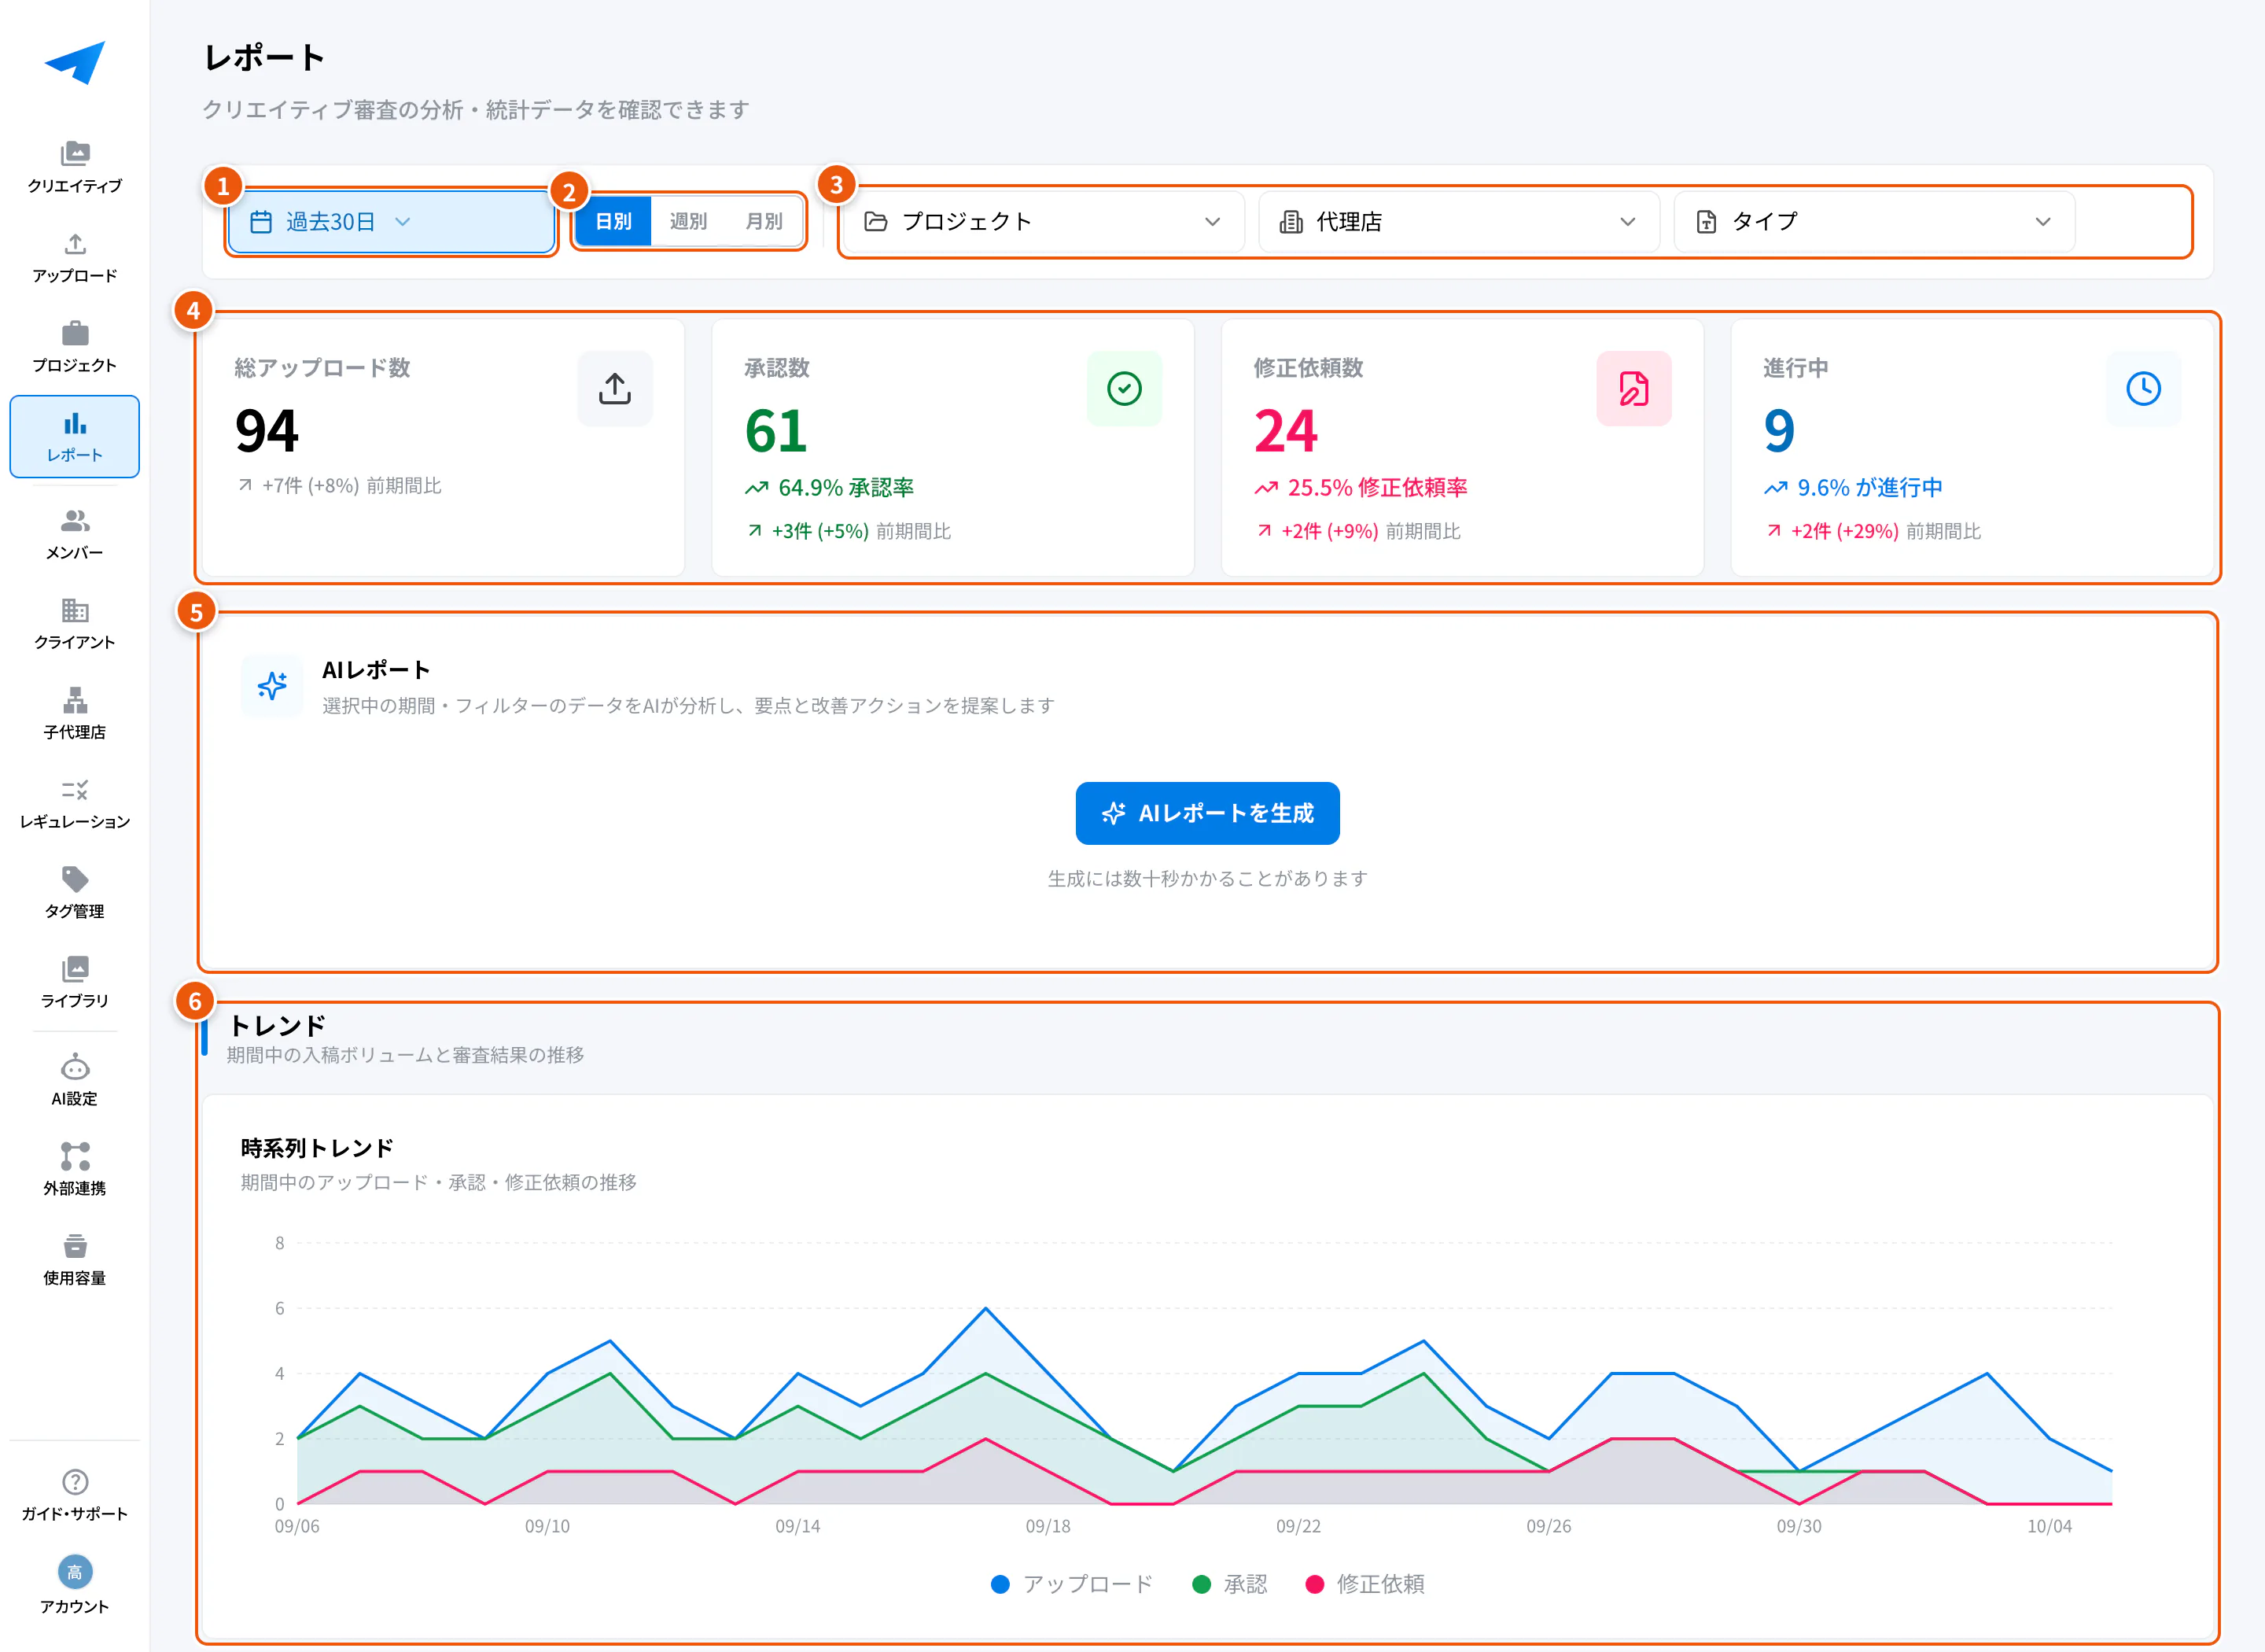Toggle アップロード series in chart legend
Screen dimensions: 2265x1652
point(1071,1584)
